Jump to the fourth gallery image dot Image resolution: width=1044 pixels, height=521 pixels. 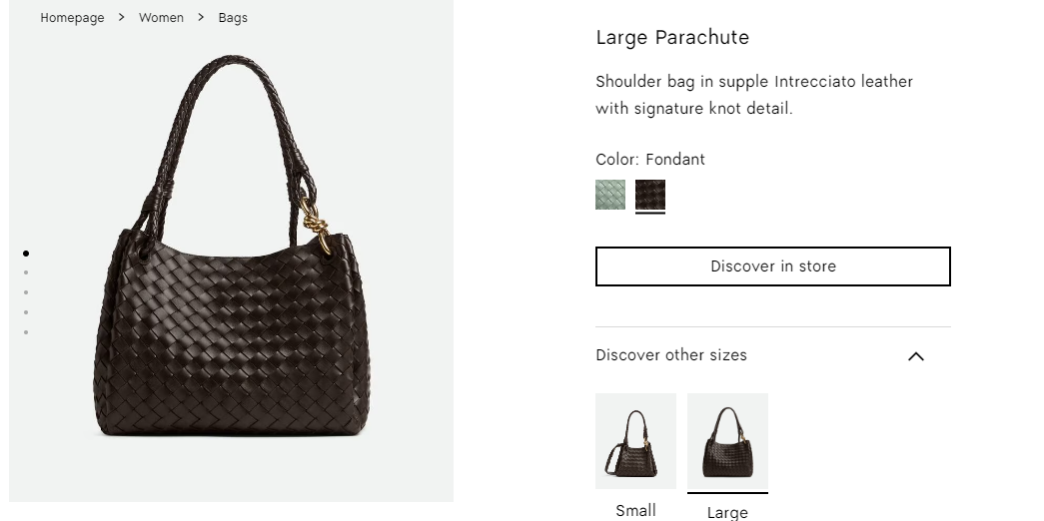pos(26,312)
